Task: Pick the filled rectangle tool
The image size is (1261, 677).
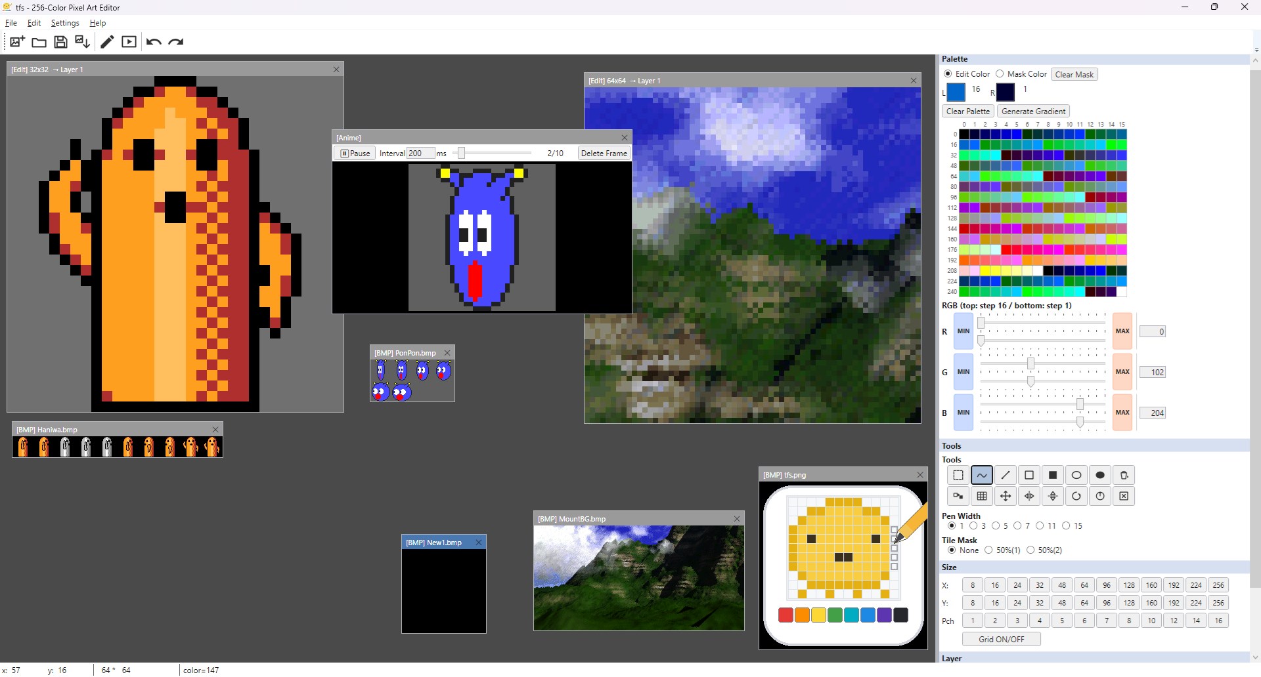Action: point(1053,476)
